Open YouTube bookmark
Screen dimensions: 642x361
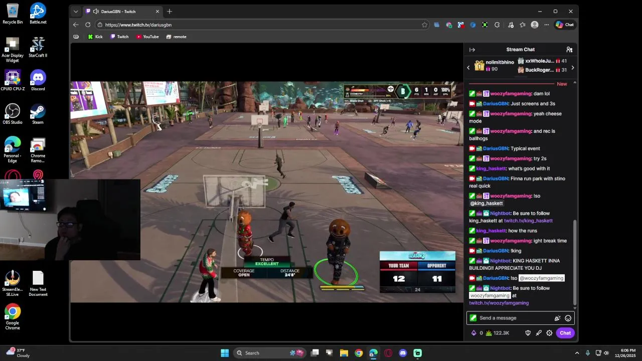click(147, 37)
